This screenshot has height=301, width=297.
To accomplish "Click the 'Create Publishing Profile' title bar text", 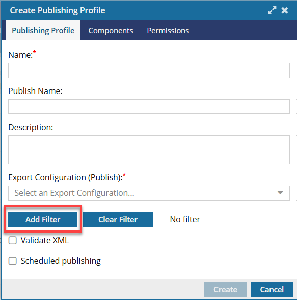I will [x=58, y=10].
